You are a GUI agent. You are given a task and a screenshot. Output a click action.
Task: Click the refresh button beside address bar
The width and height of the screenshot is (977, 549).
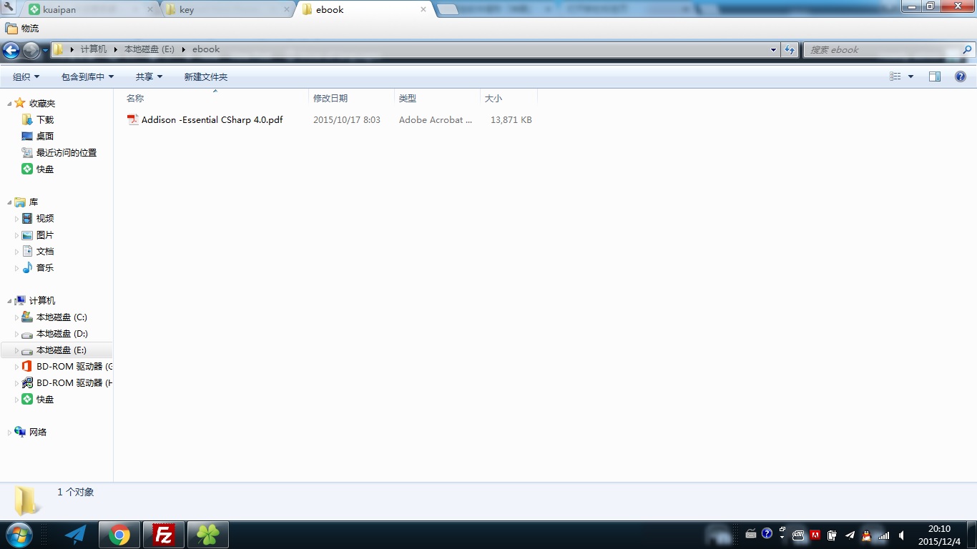(x=790, y=50)
